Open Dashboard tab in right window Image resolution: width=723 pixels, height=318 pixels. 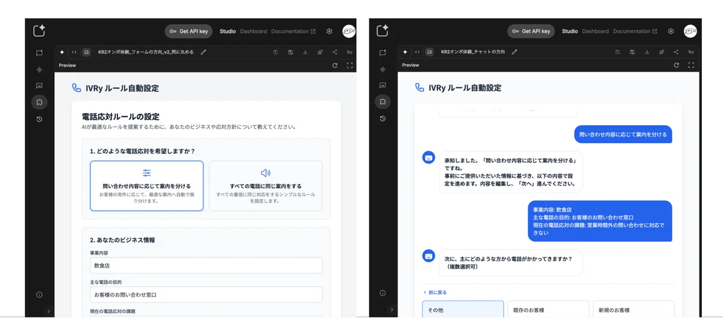(x=595, y=31)
